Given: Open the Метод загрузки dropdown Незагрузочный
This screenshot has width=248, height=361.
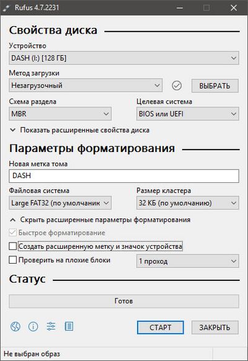Looking at the screenshot, I should [86, 86].
